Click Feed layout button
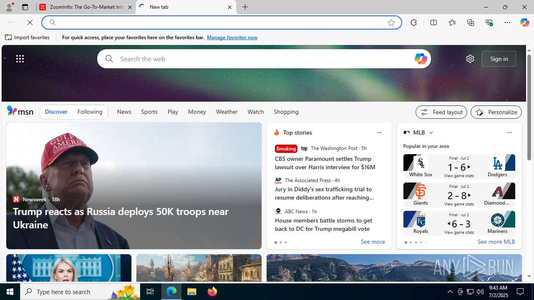 point(441,112)
